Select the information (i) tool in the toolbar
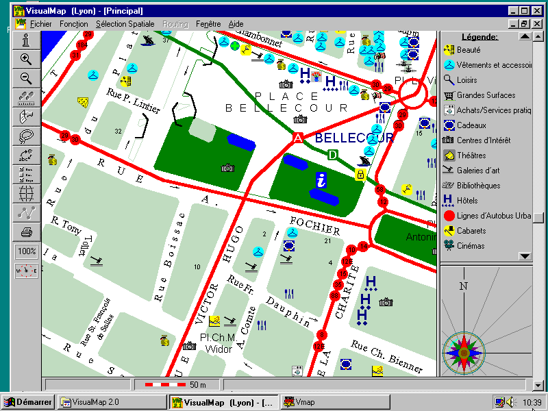This screenshot has width=548, height=411. pyautogui.click(x=27, y=40)
